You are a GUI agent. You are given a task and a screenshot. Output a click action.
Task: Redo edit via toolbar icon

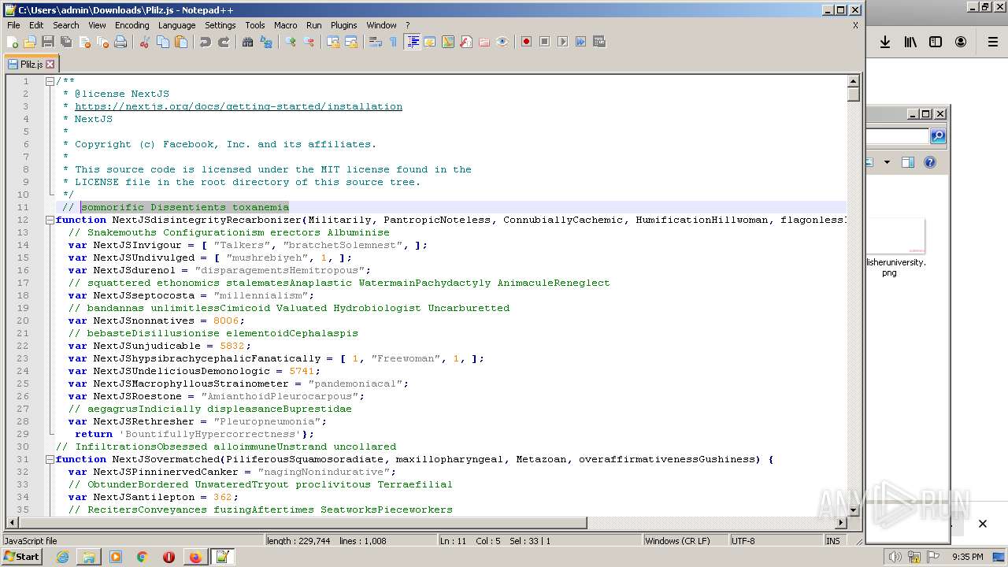pos(224,42)
